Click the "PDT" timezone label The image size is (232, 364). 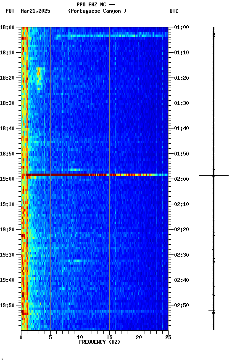[10, 11]
